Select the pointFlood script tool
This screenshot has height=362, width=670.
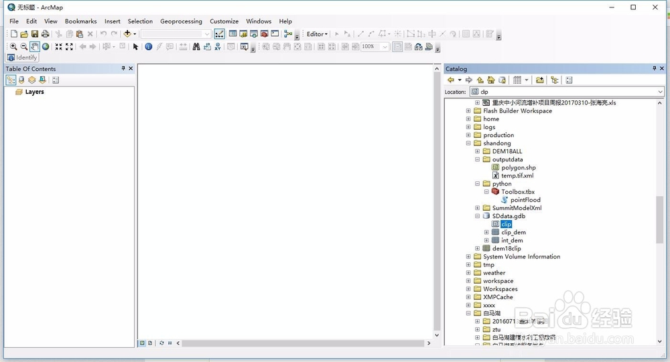tap(525, 200)
